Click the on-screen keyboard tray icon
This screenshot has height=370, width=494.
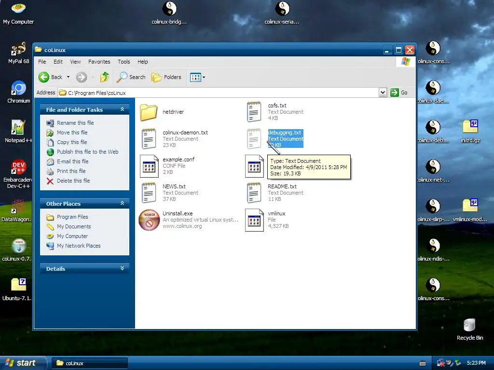click(x=423, y=363)
